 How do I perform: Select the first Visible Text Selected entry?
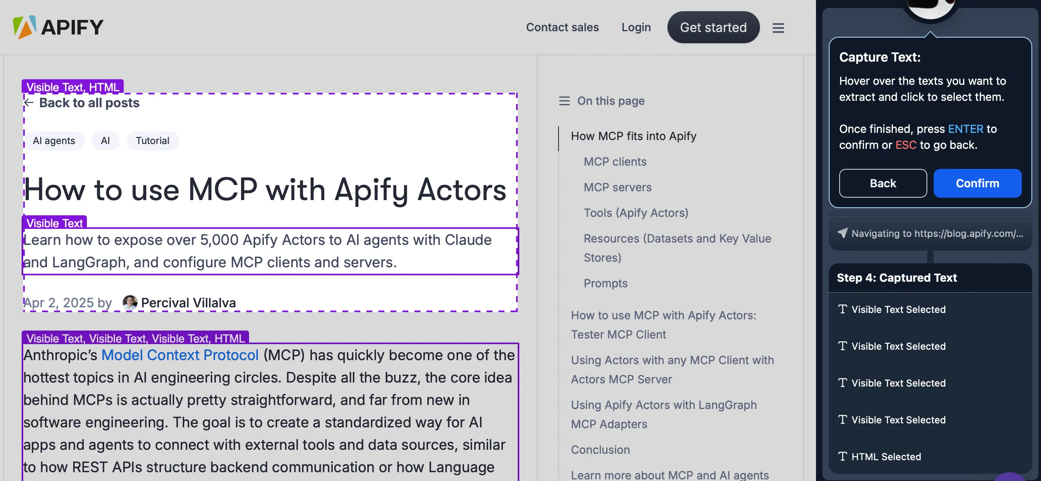point(930,309)
